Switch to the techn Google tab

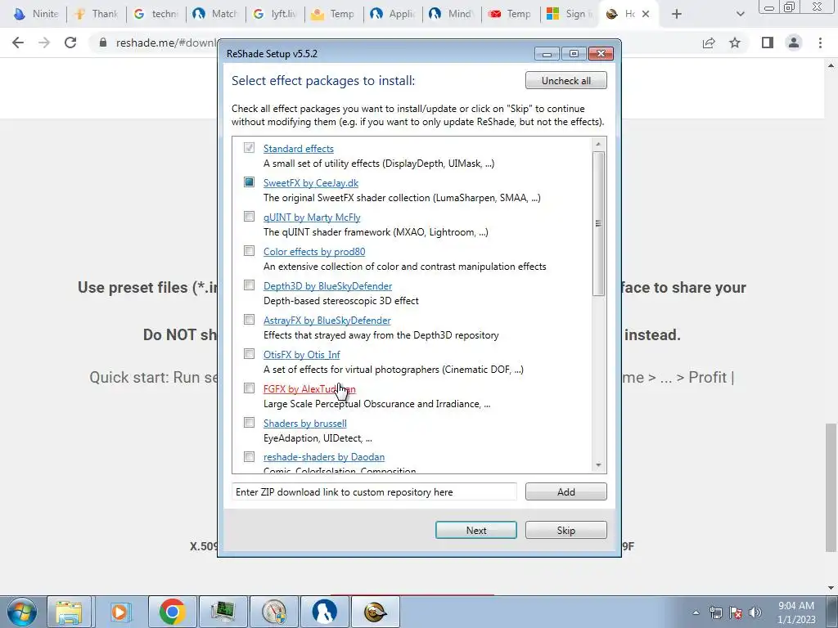156,14
